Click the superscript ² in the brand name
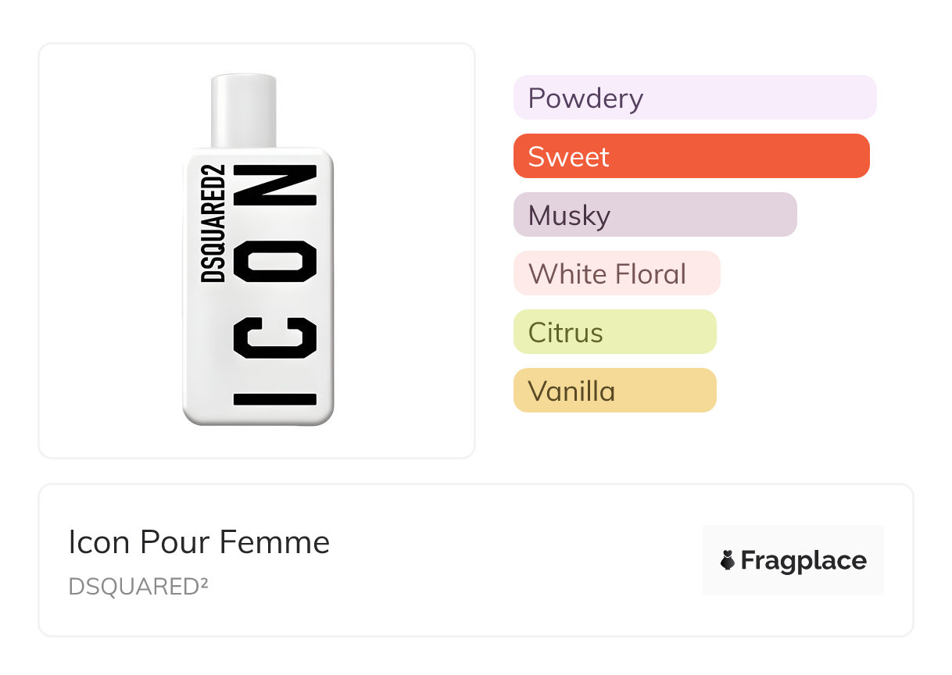Viewport: 952px width, 675px height. pyautogui.click(x=204, y=581)
